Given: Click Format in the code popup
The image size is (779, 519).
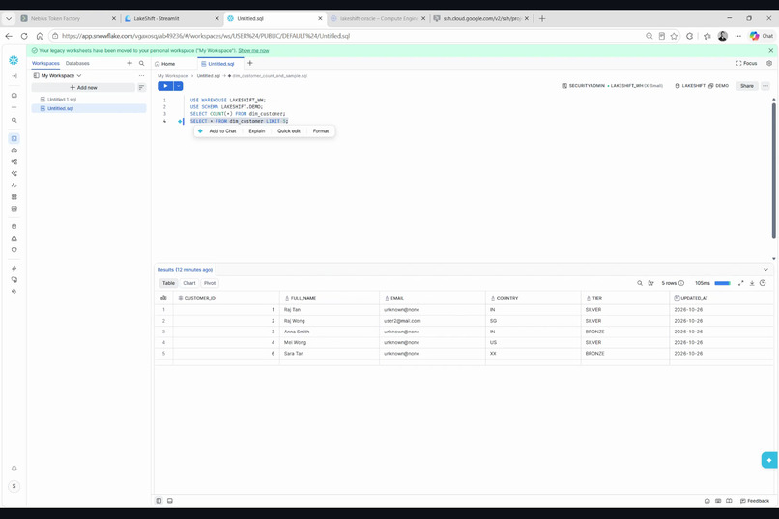Looking at the screenshot, I should (321, 131).
